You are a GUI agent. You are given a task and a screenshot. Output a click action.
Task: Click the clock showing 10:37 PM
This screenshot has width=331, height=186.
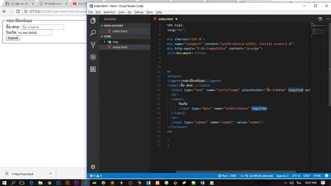(x=310, y=182)
